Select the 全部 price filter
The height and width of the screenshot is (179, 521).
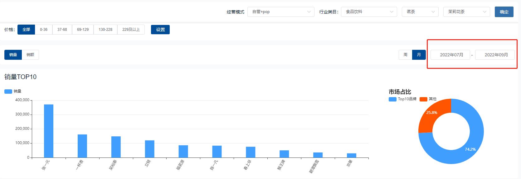pyautogui.click(x=26, y=30)
